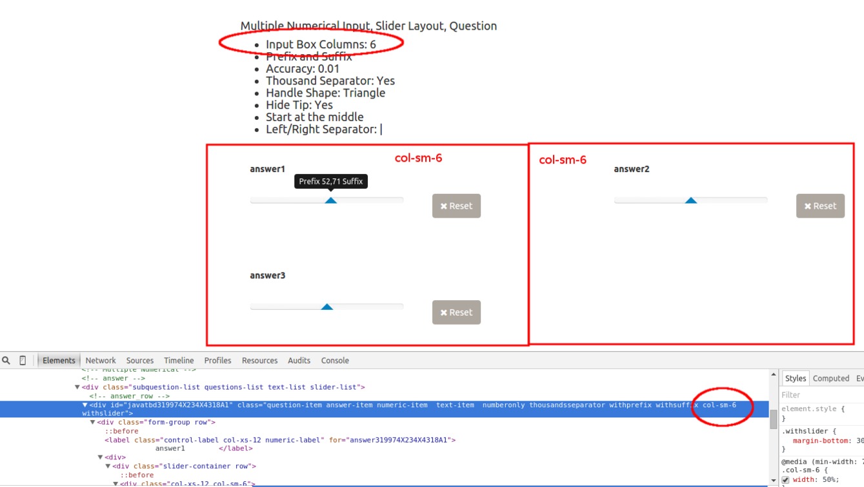This screenshot has width=864, height=487.
Task: Switch to the Network tab
Action: [101, 361]
